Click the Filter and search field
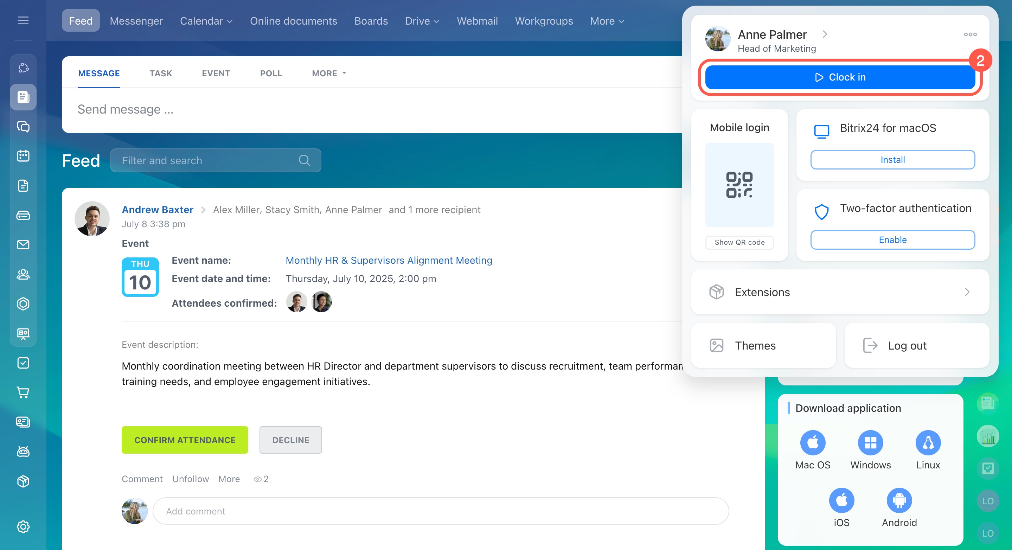The width and height of the screenshot is (1012, 550). tap(208, 160)
